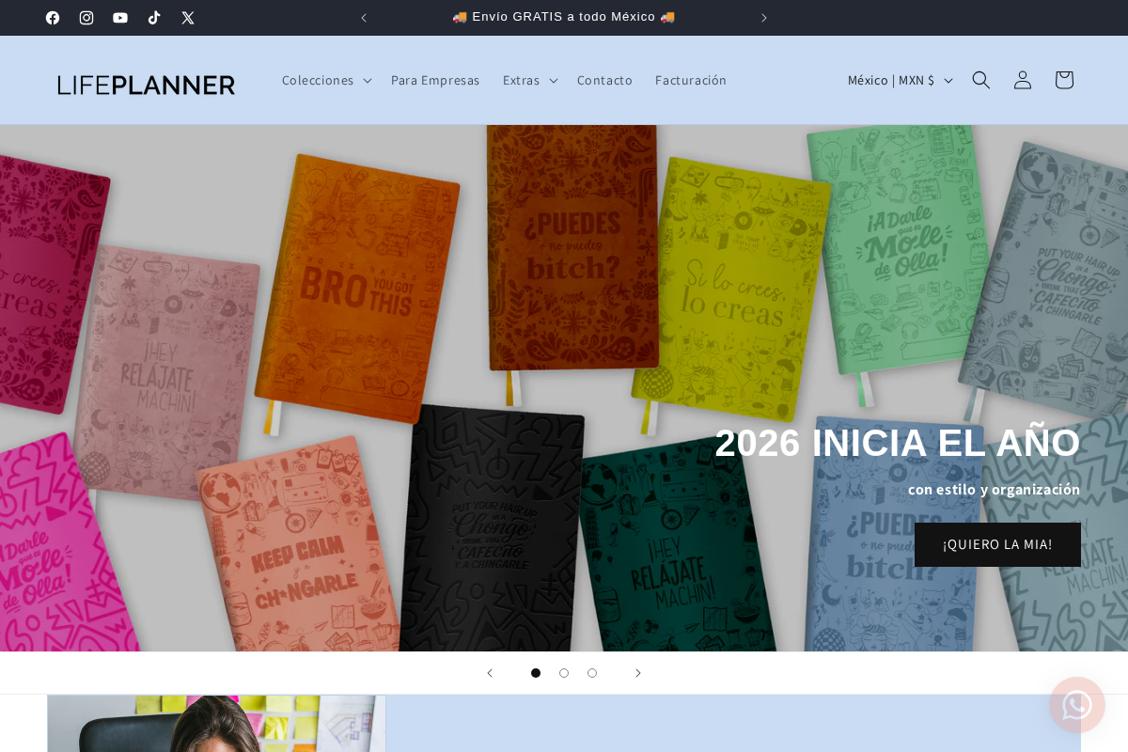This screenshot has height=752, width=1128.
Task: Select the second carousel slide dot
Action: point(564,673)
